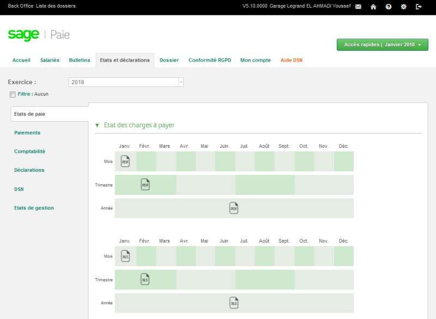This screenshot has height=319, width=436.
Task: Open Etats de gestion side section
Action: point(34,208)
